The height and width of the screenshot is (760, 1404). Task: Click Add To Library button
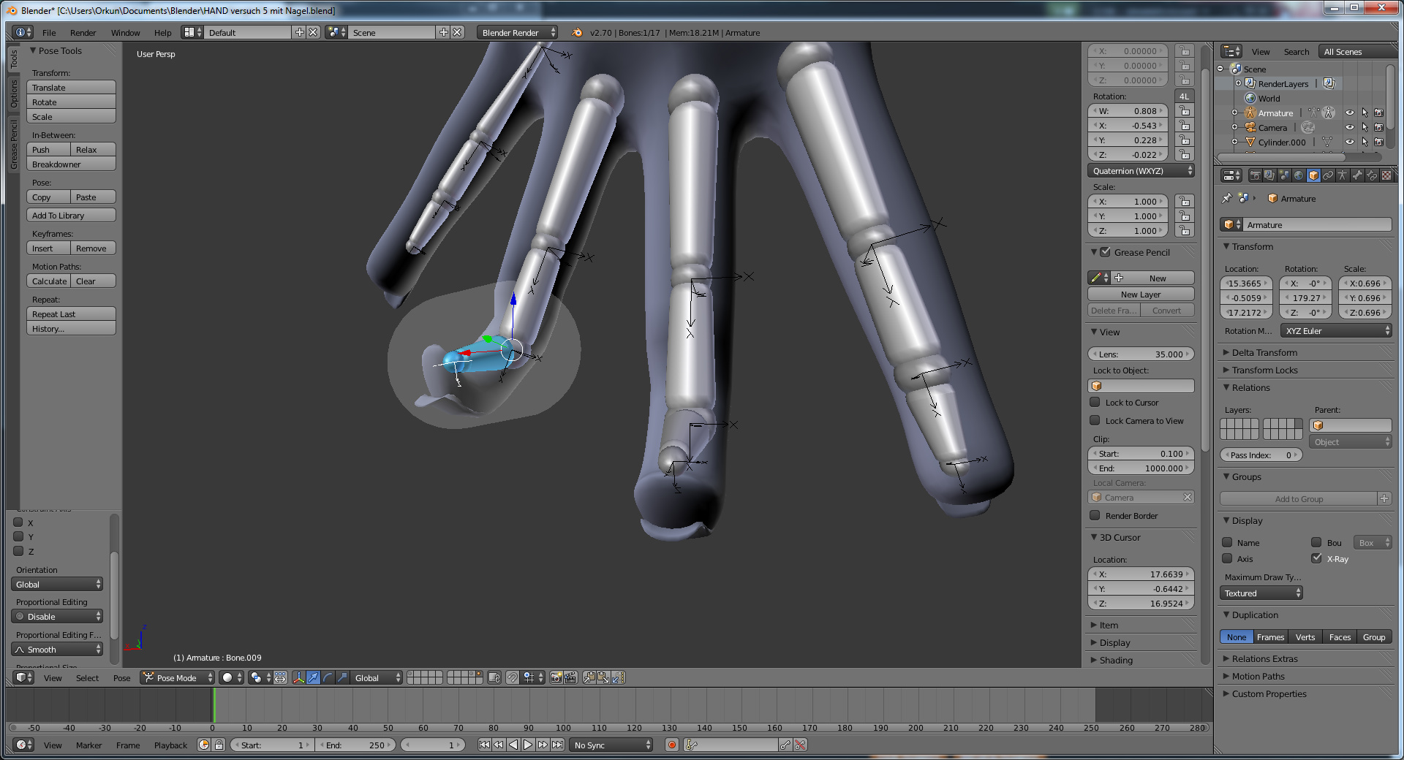click(x=71, y=215)
